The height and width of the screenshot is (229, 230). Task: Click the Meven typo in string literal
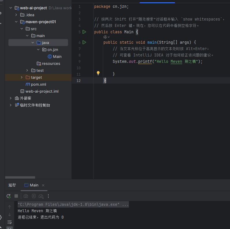pyautogui.click(x=176, y=62)
